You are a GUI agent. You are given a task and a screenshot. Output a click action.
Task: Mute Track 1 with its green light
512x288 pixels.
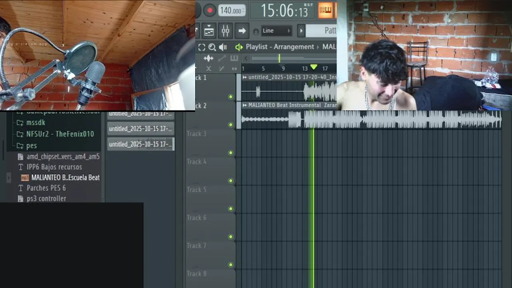pyautogui.click(x=230, y=96)
